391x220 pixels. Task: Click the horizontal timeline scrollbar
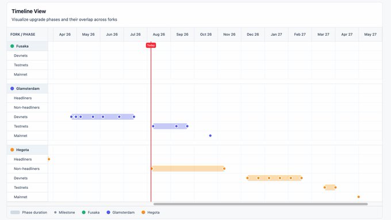(260, 204)
